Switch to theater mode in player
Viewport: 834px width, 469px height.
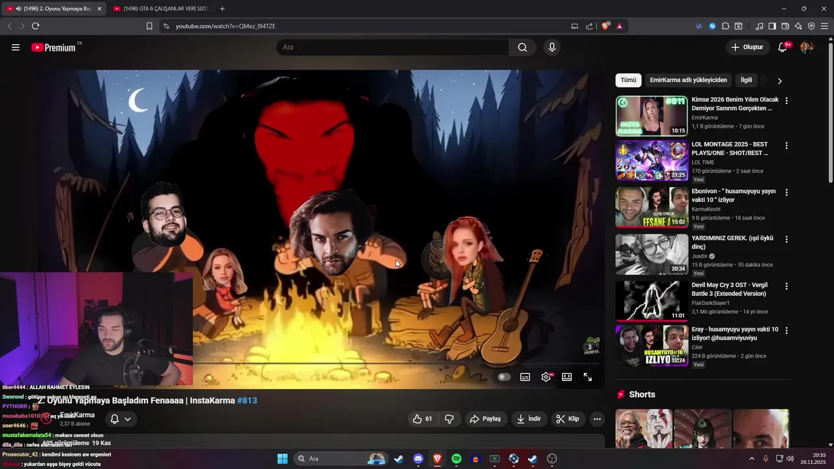point(567,377)
